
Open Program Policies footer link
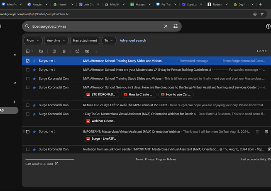[166, 159]
